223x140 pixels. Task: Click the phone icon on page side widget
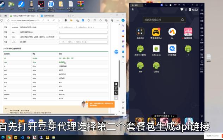click(x=116, y=93)
